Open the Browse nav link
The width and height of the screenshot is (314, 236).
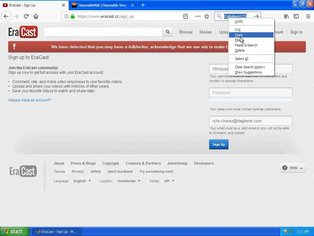(x=186, y=32)
